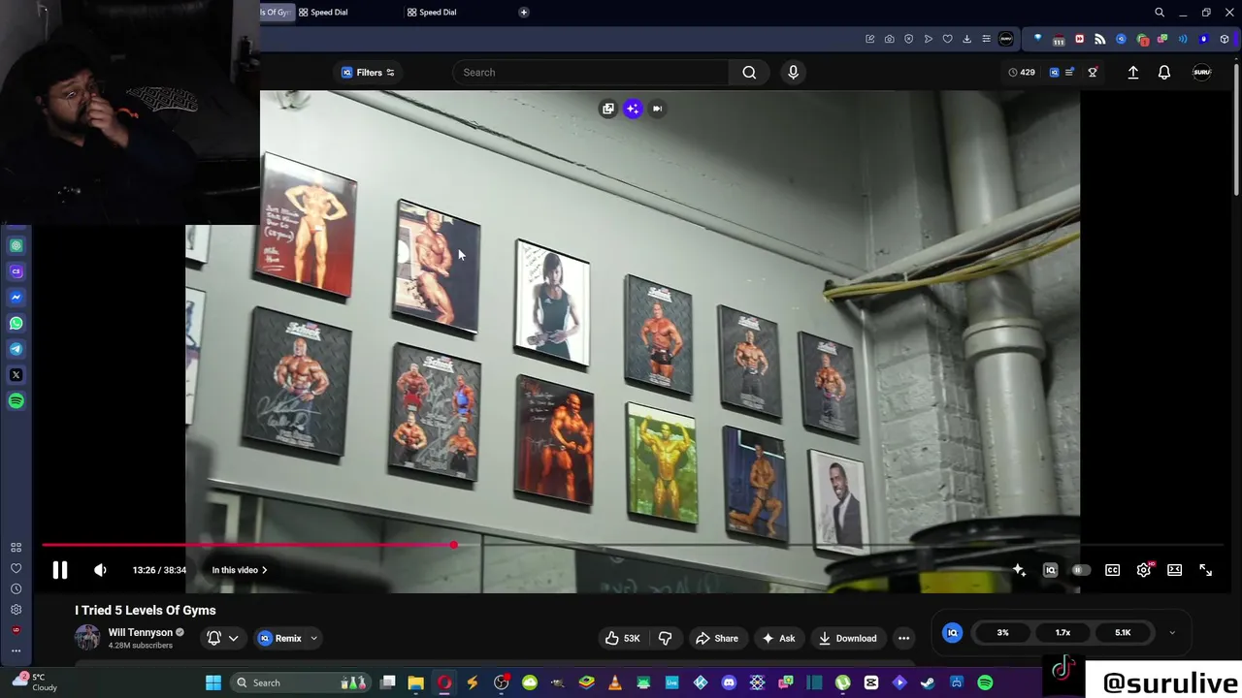Focus the YouTube search field
This screenshot has height=698, width=1242.
point(590,72)
